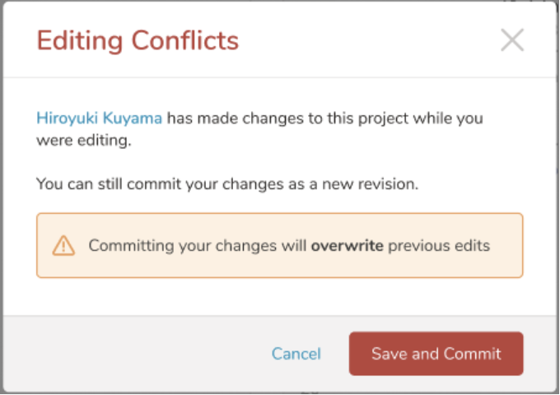Image resolution: width=560 pixels, height=395 pixels.
Task: Click blank right end of warning banner
Action: 506,245
